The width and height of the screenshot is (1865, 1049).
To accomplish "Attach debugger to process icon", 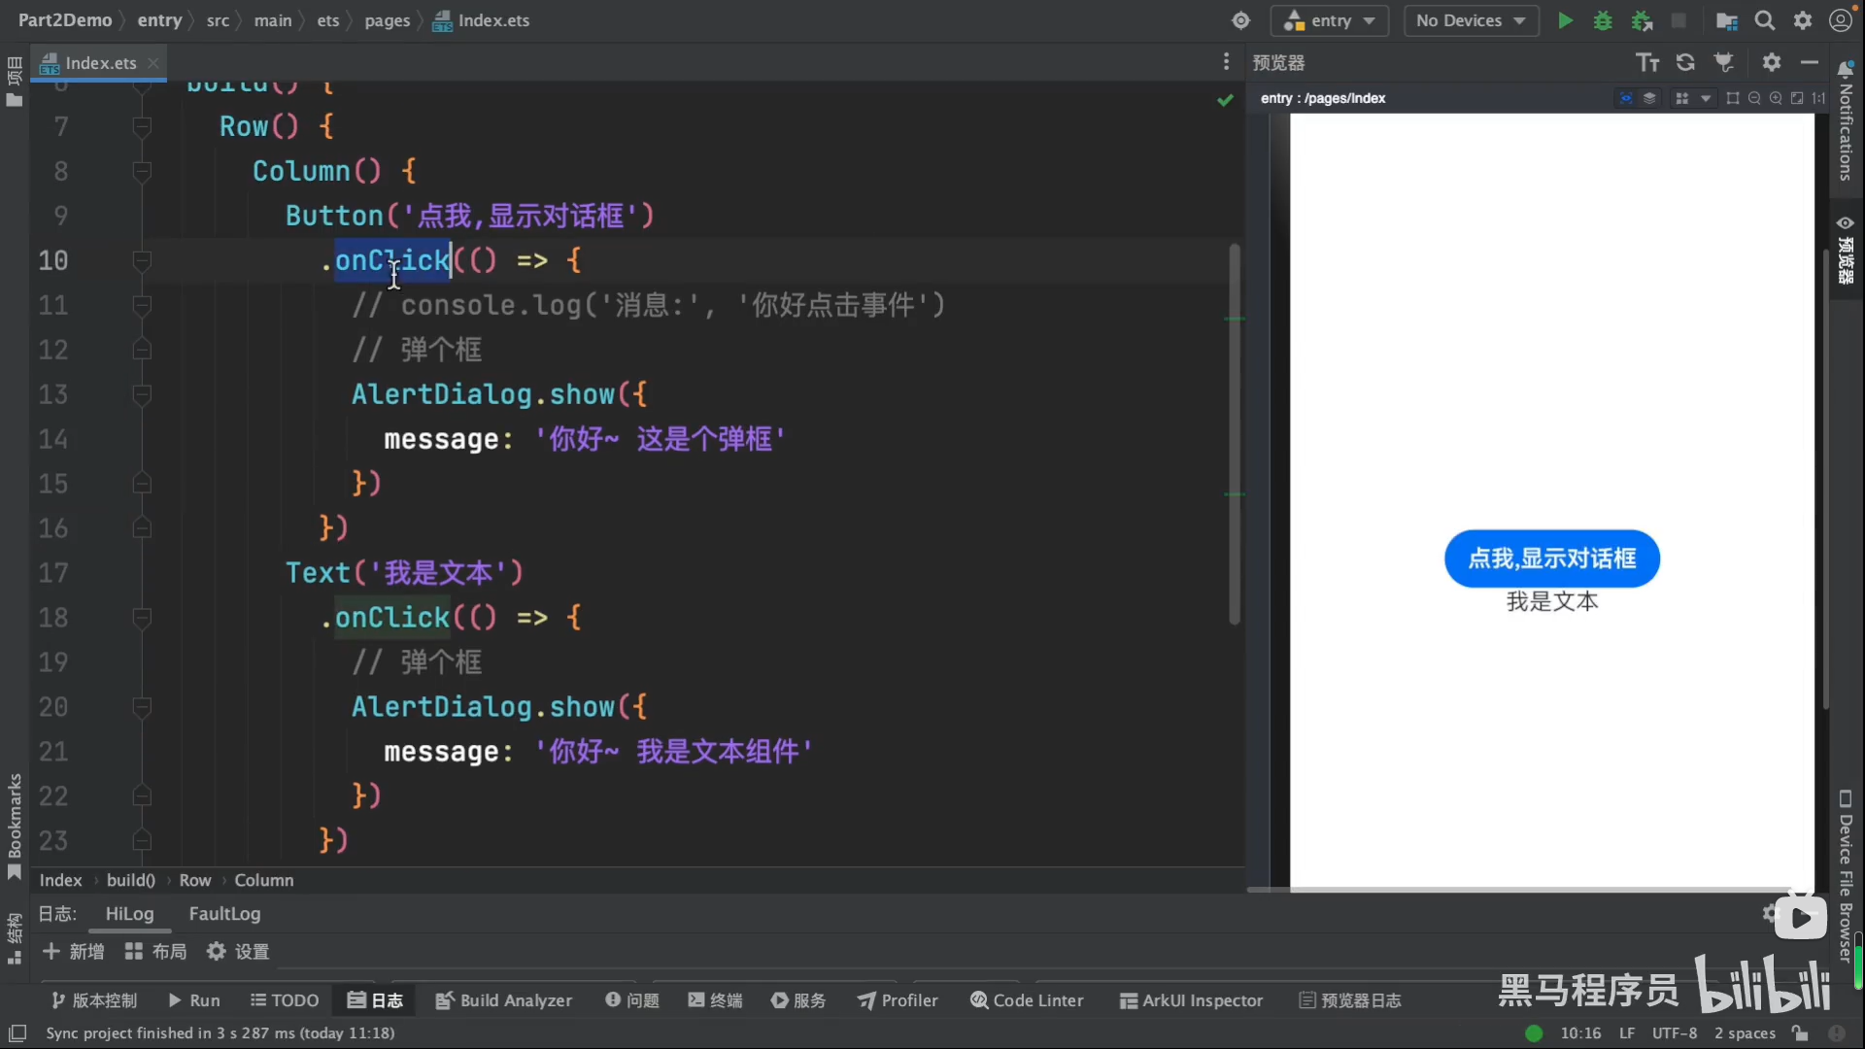I will 1642,20.
